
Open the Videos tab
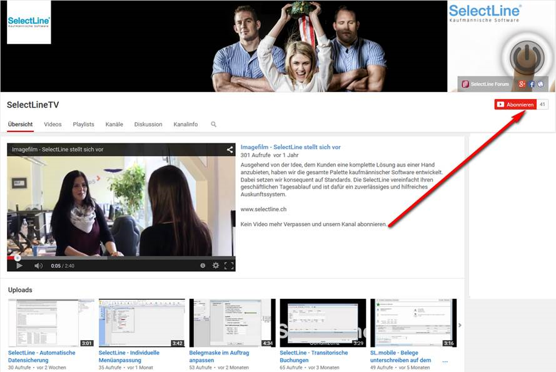(x=53, y=124)
